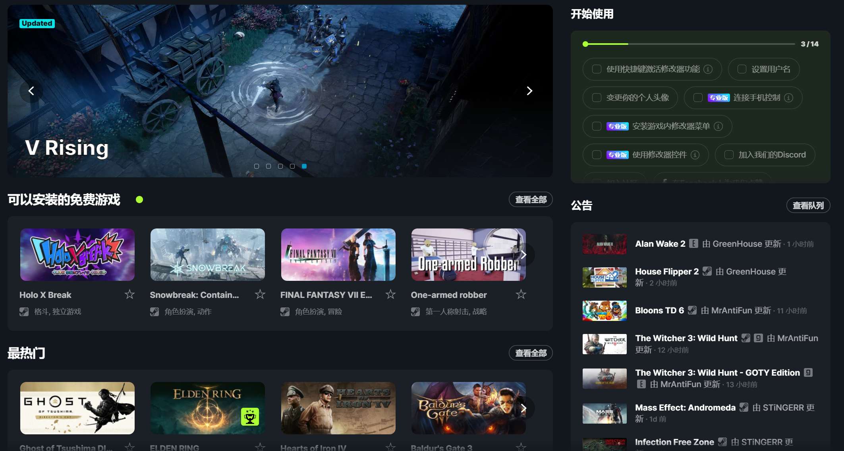Screen dimensions: 844x451
Task: Click info icon beside 安装游戏内修改器菜单
Action: click(718, 126)
